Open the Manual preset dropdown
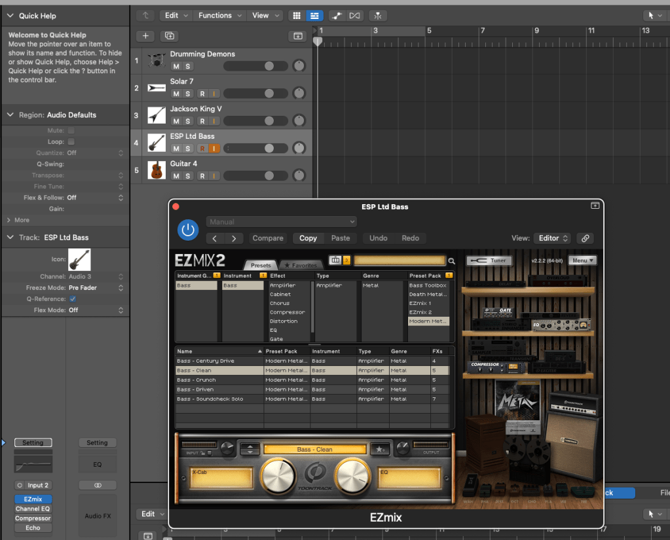The height and width of the screenshot is (540, 670). click(x=282, y=222)
